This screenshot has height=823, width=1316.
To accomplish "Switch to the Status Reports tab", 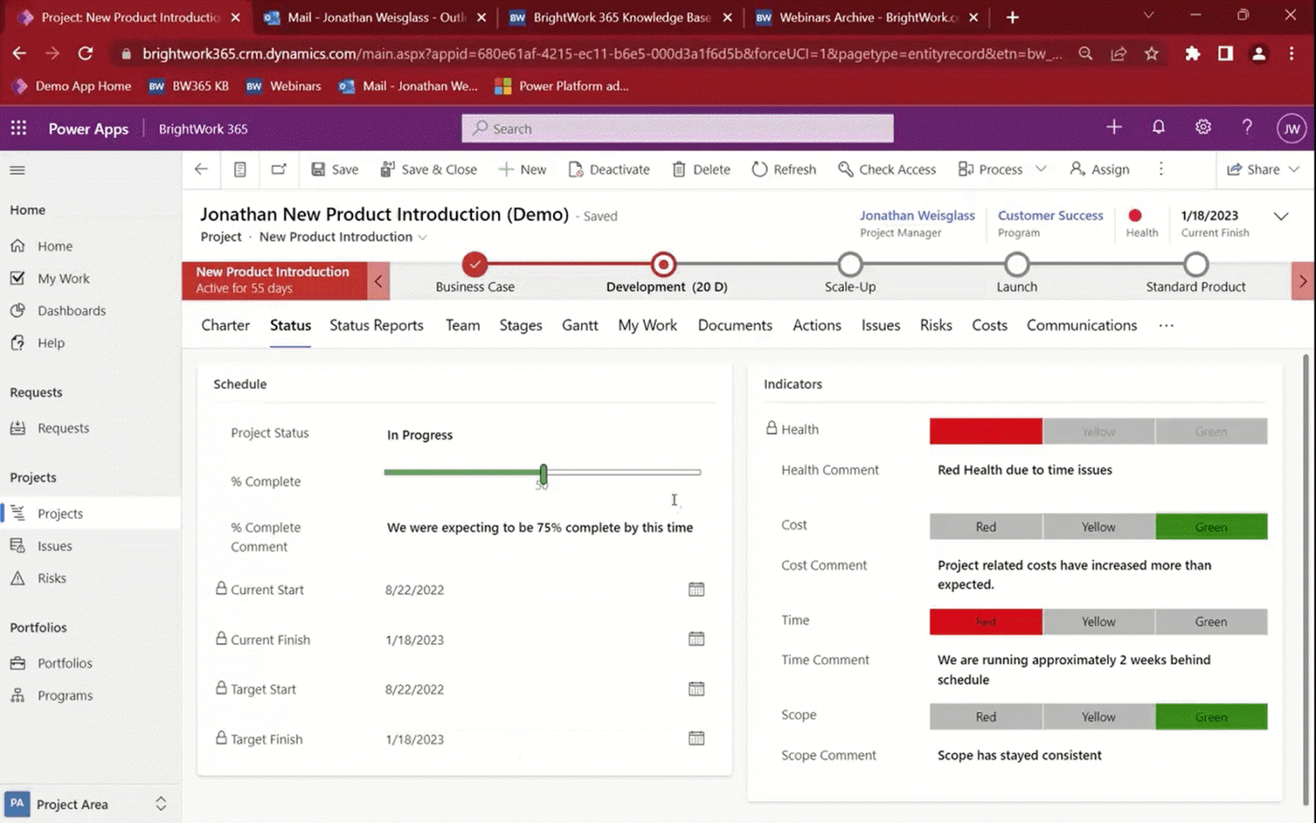I will (376, 325).
